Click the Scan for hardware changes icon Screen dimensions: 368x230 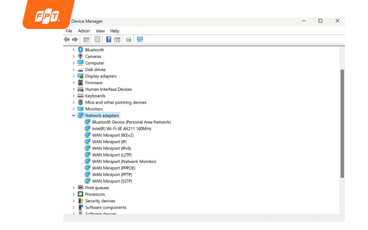(x=140, y=40)
